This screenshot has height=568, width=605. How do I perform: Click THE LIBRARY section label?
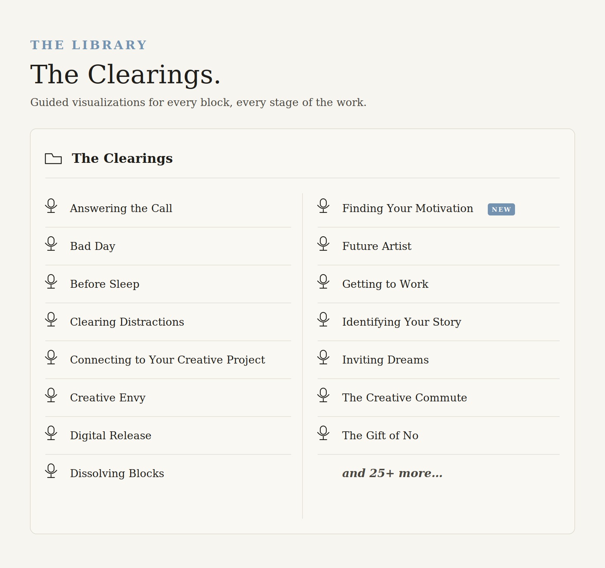click(88, 45)
